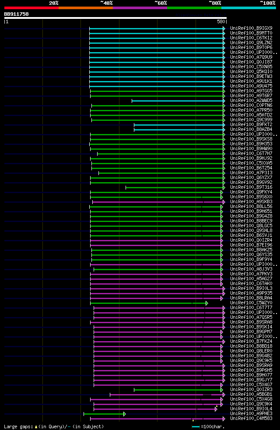280x430 pixels.
Task: Click the purple ~60% identity legend bar
Action: (140, 8)
